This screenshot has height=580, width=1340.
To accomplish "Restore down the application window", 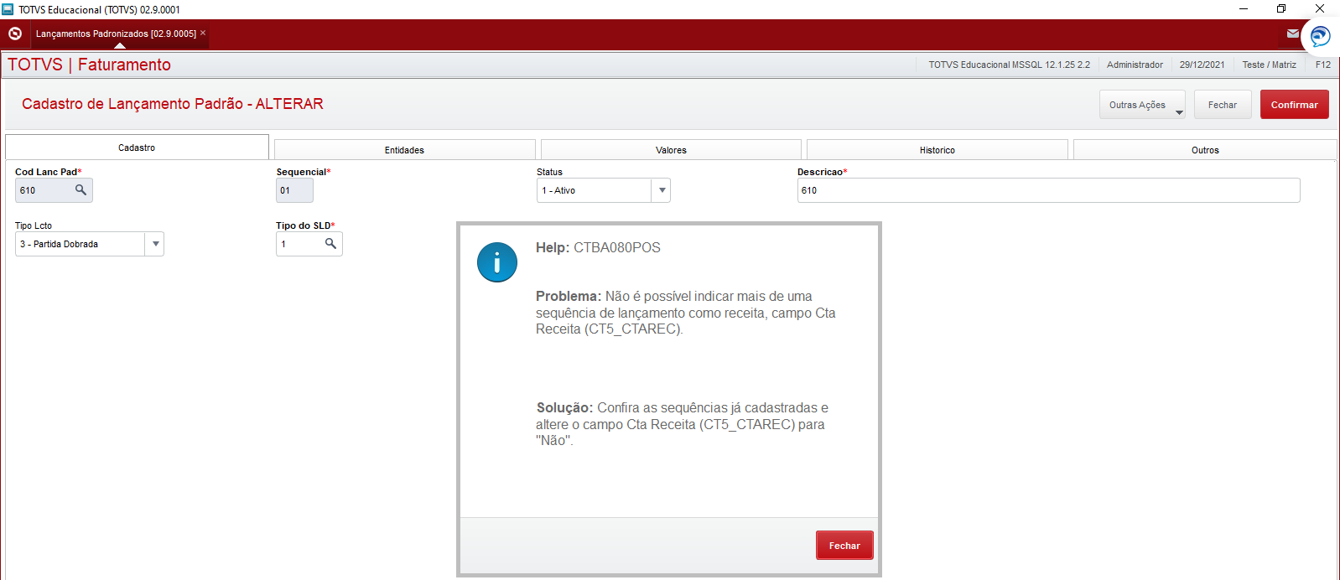I will pos(1281,8).
